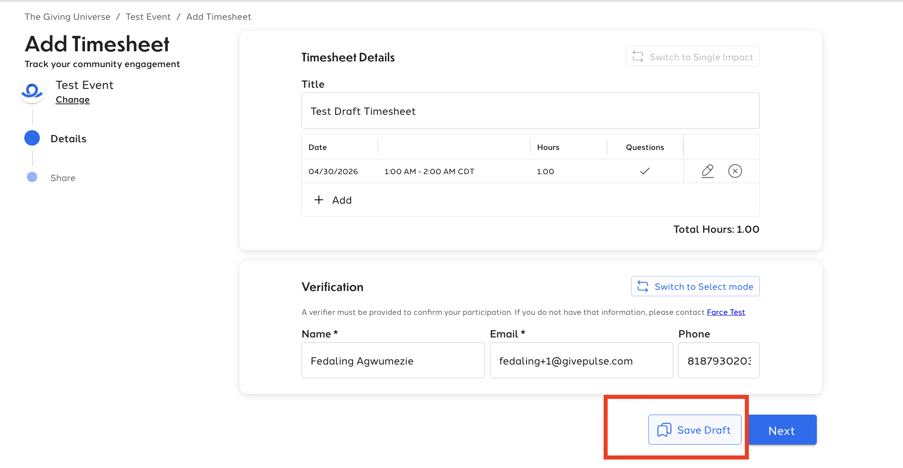Go to Test Event breadcrumb
Screen dimensions: 903x468
point(148,17)
